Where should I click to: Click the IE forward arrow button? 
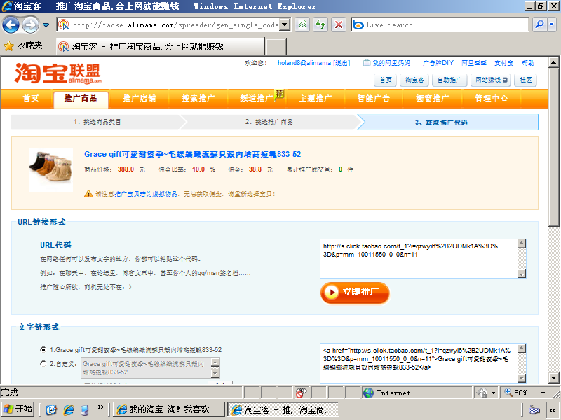[x=30, y=24]
